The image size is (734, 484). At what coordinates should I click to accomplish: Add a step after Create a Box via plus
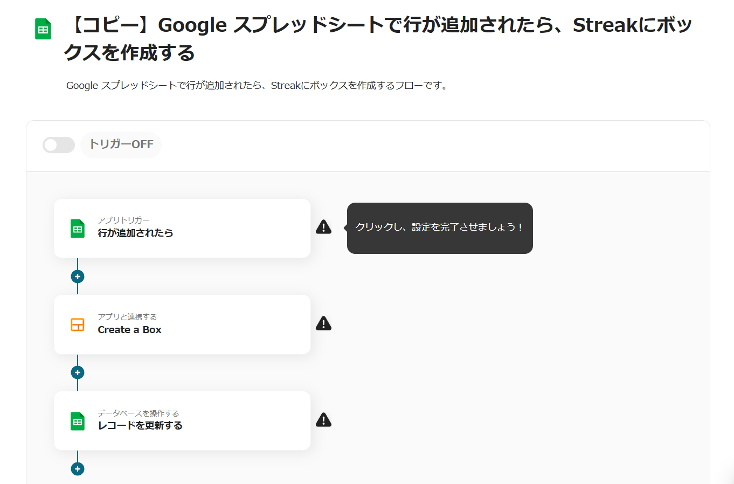(78, 372)
